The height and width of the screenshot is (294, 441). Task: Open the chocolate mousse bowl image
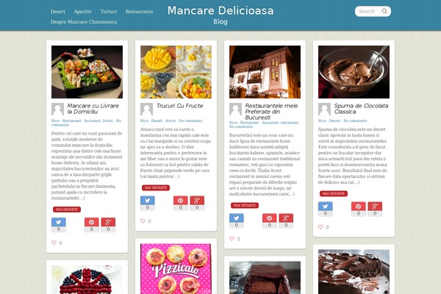coord(354,72)
